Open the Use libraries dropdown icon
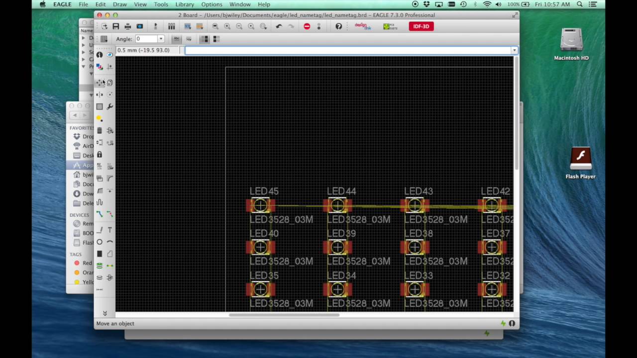637x358 pixels. tap(172, 26)
